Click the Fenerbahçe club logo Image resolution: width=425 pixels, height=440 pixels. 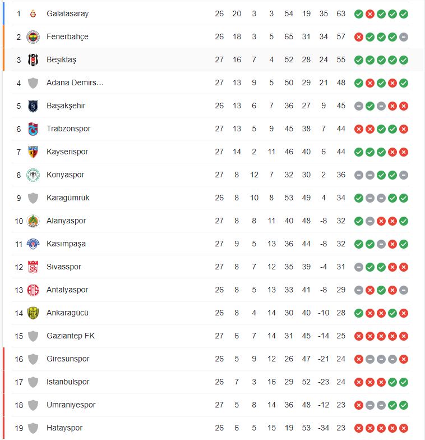coord(33,36)
